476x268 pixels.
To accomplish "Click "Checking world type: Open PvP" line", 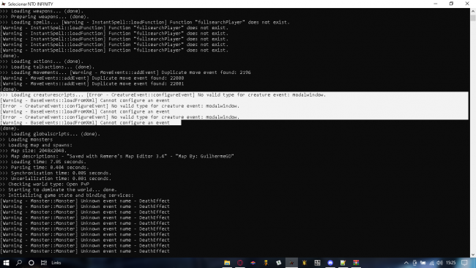I will (x=45, y=185).
